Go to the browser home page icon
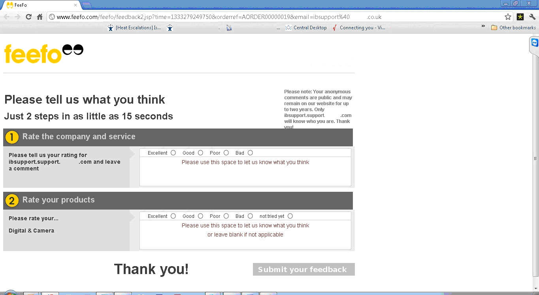Viewport: 539px width, 295px height. click(40, 17)
